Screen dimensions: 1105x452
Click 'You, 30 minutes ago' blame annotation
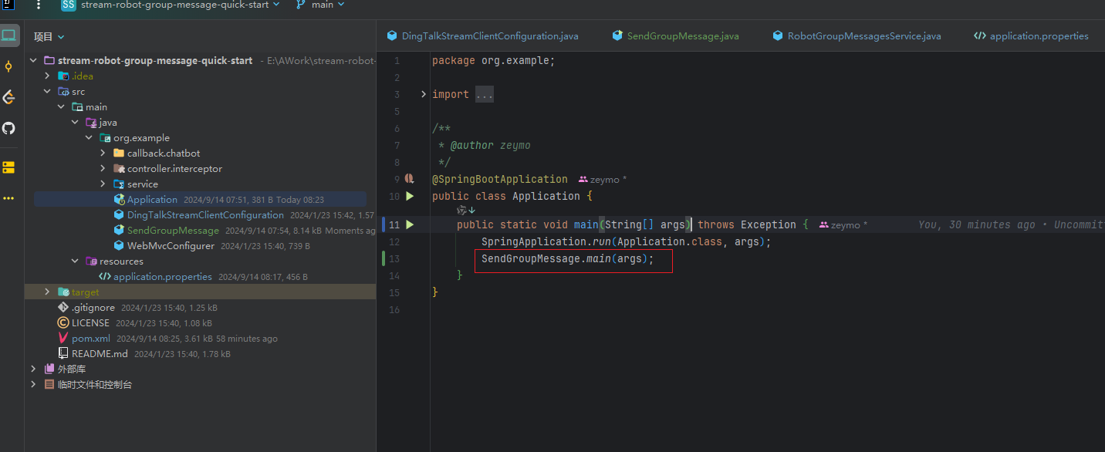coord(976,225)
